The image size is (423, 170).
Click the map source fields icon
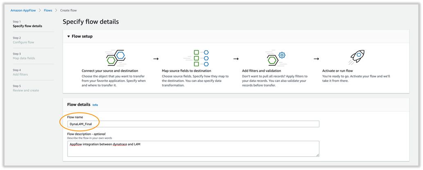[x=197, y=58]
